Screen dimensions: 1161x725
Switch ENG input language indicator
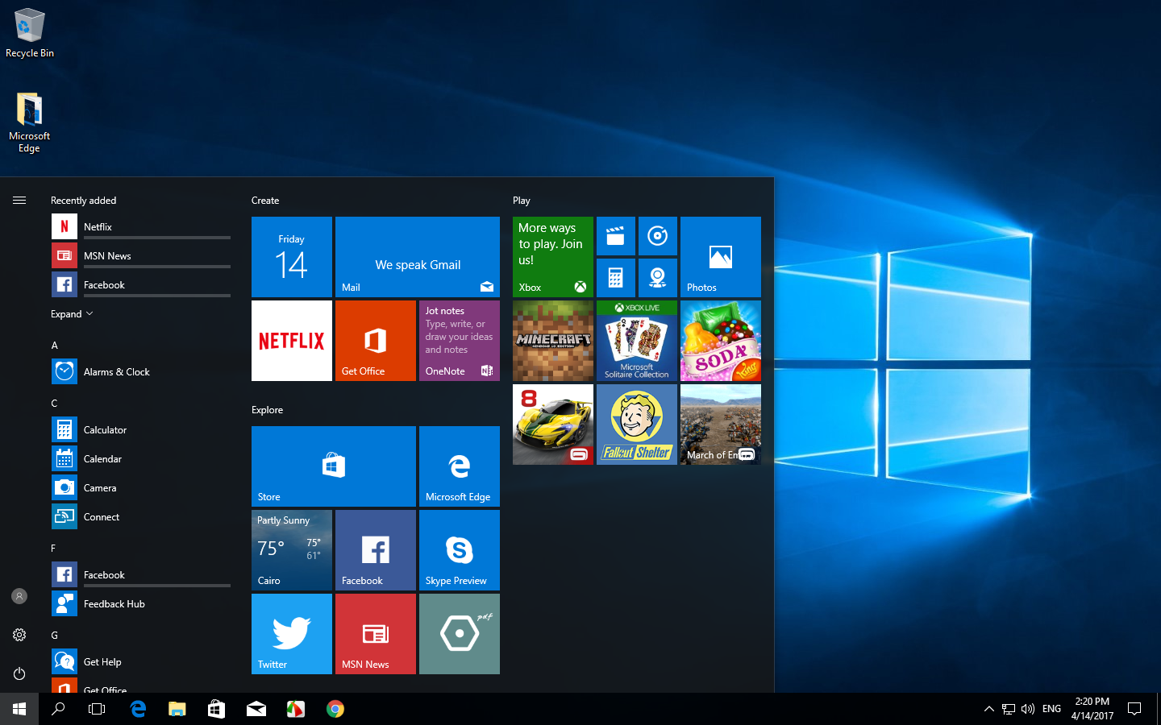(1051, 709)
